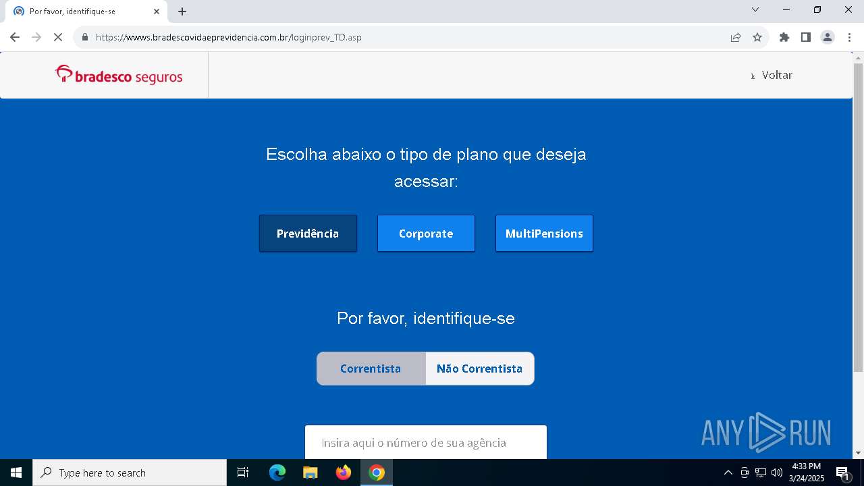Open the volume tray icon
This screenshot has height=486, width=864.
[x=777, y=473]
